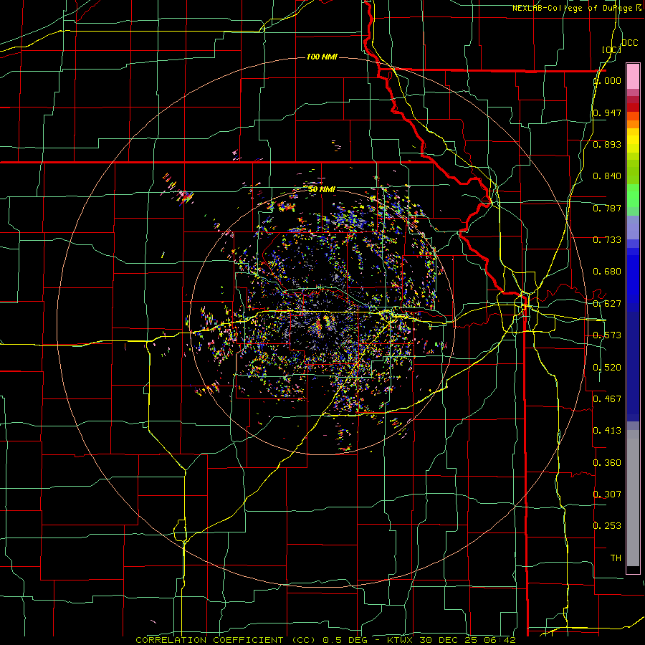Click the 50 NMI range ring label
This screenshot has width=645, height=645.
tap(322, 190)
